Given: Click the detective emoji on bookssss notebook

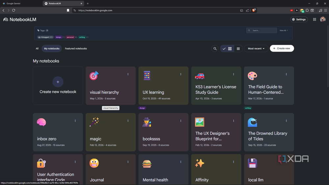Looking at the screenshot, I should [x=147, y=122].
